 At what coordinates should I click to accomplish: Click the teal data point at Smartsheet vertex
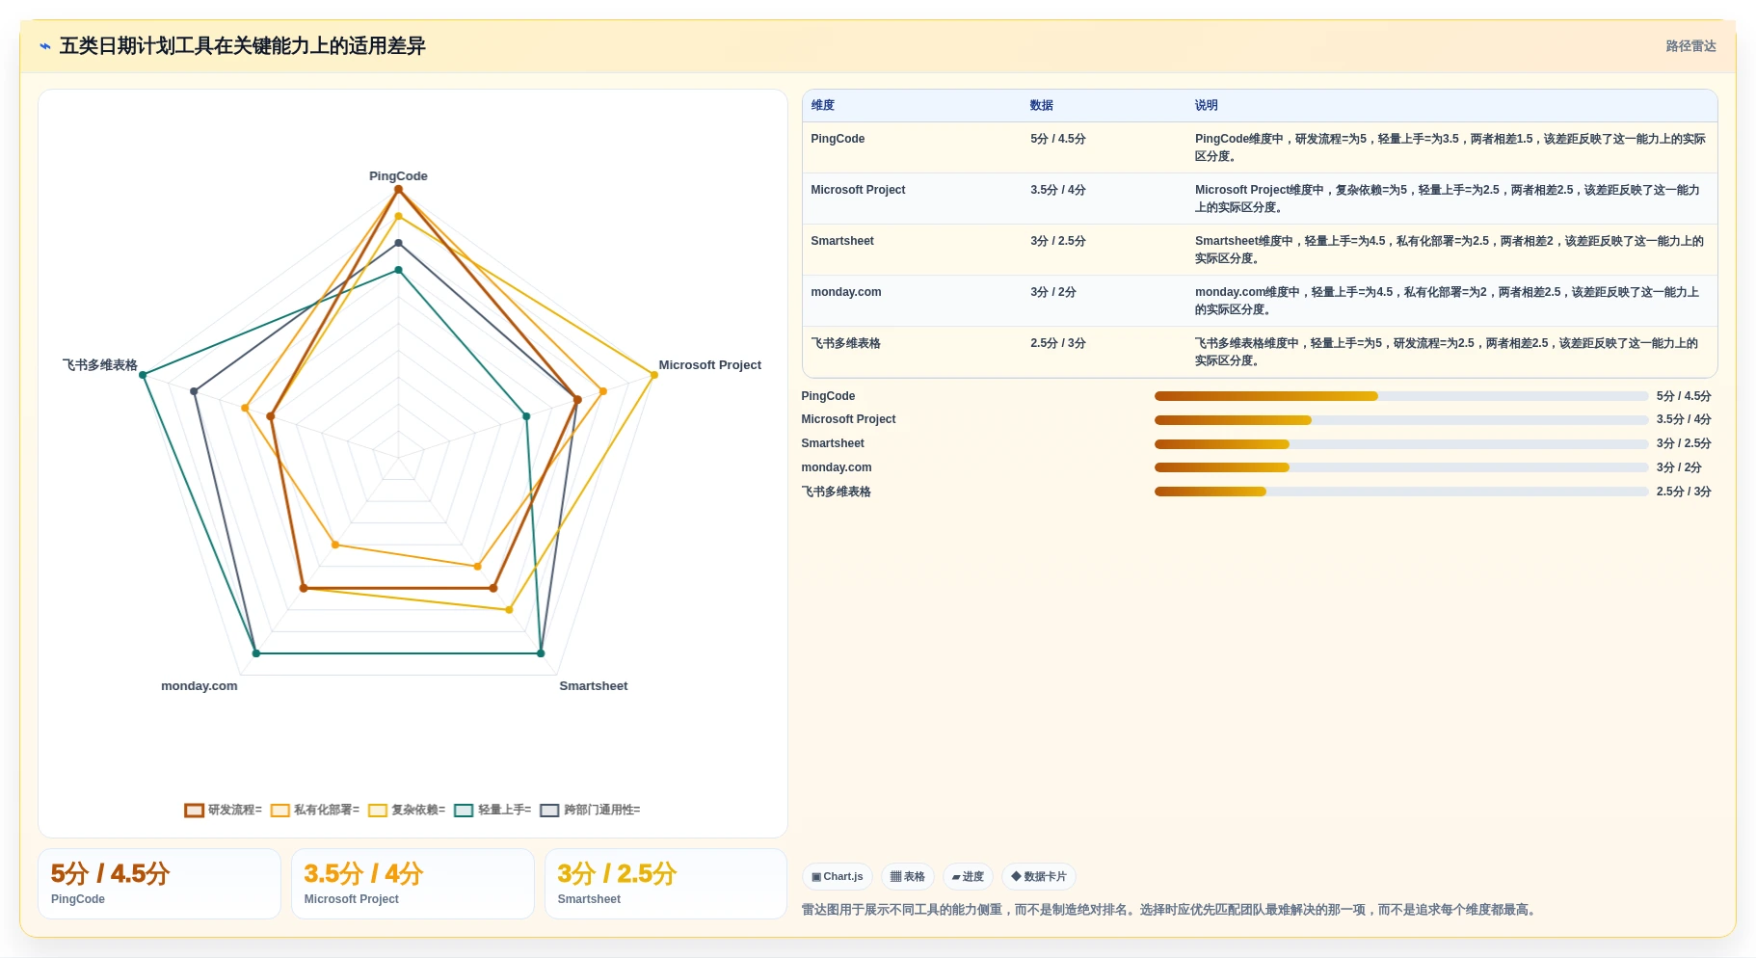tap(541, 653)
